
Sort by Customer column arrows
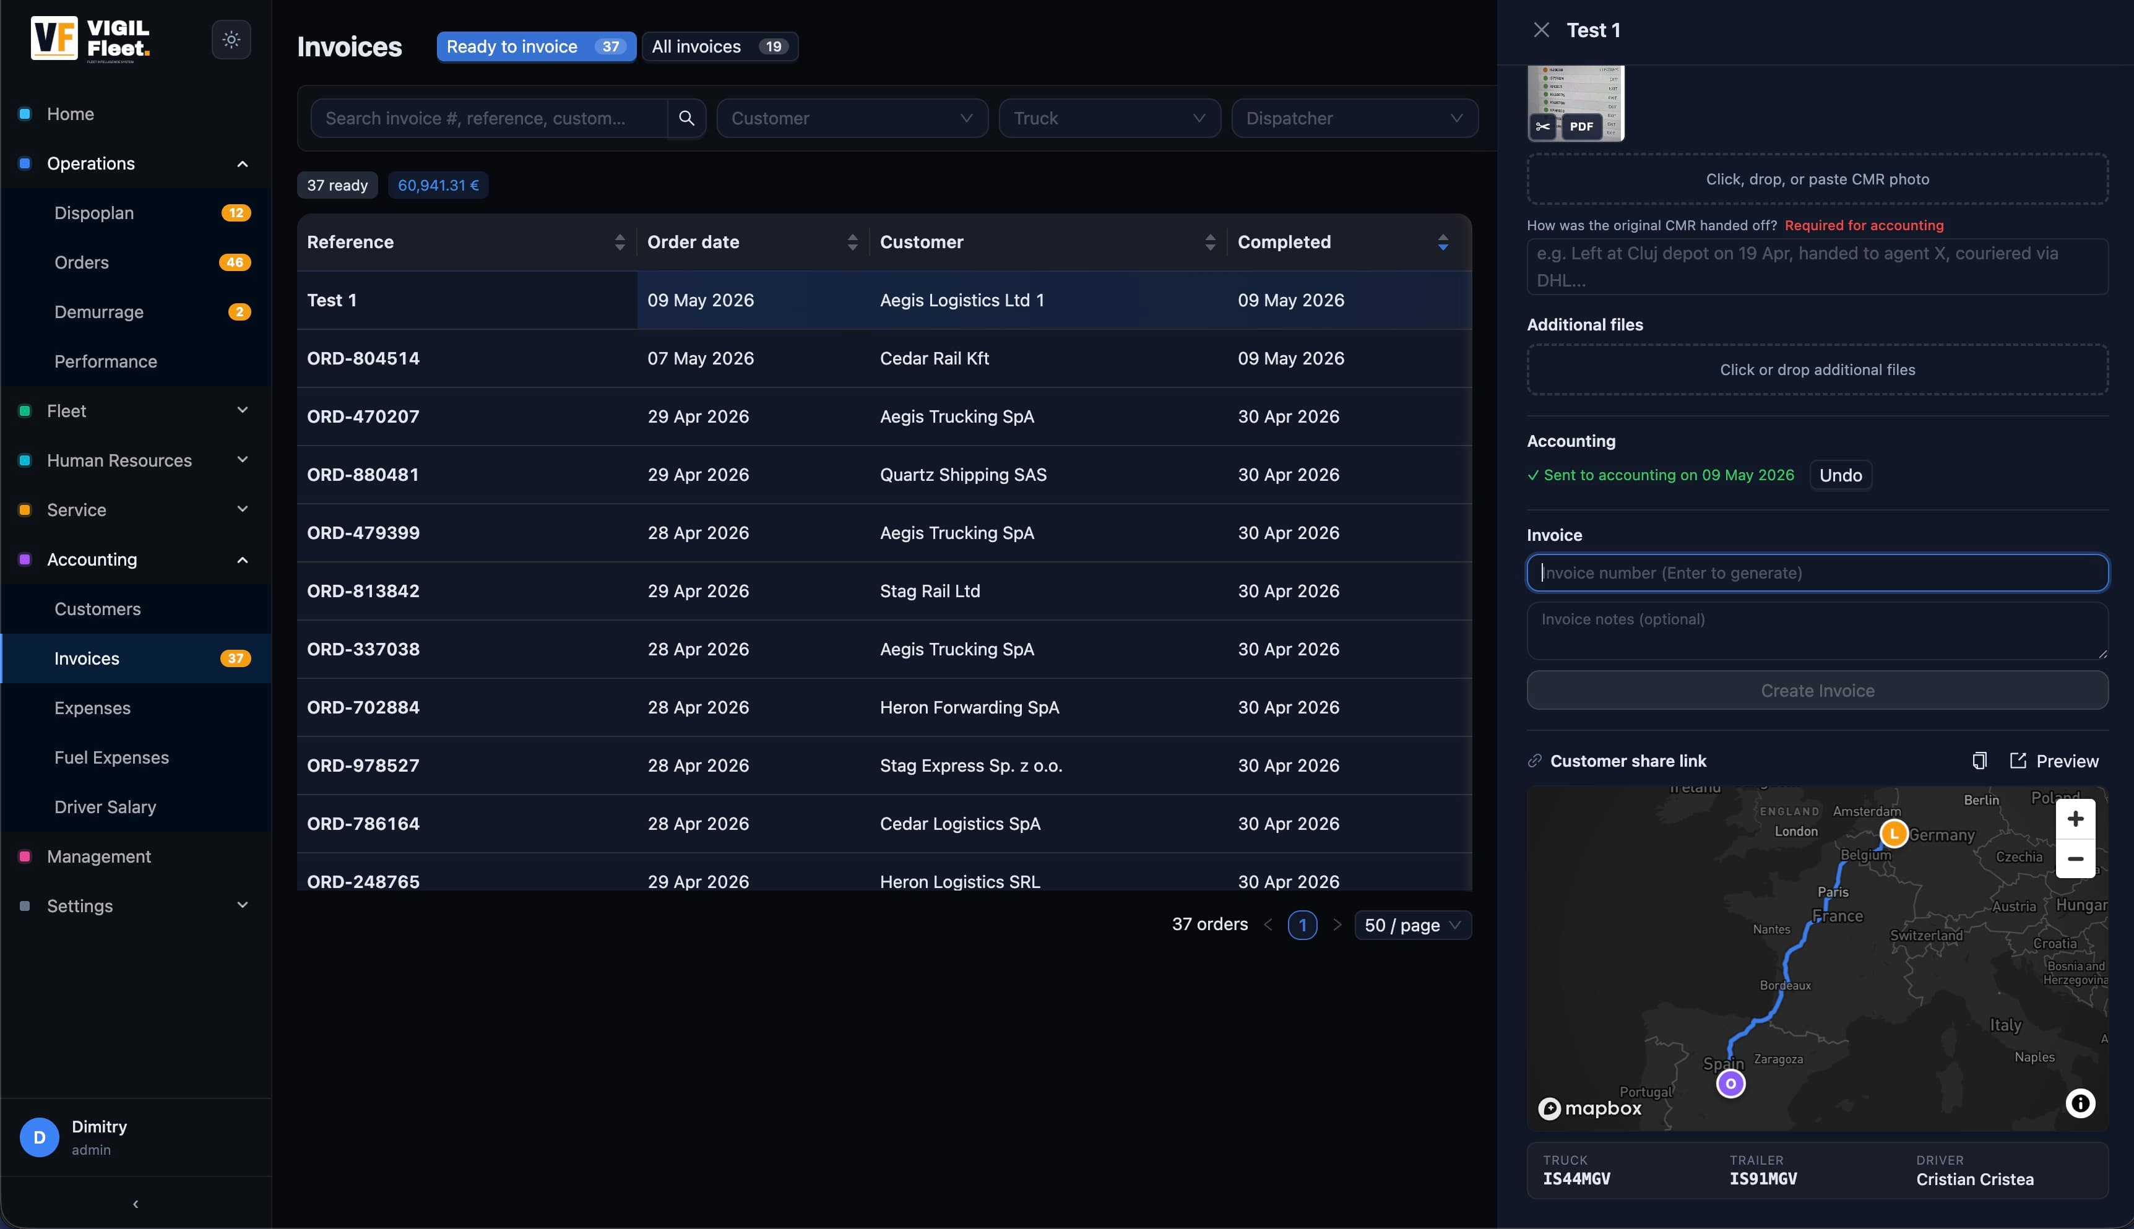click(1211, 242)
